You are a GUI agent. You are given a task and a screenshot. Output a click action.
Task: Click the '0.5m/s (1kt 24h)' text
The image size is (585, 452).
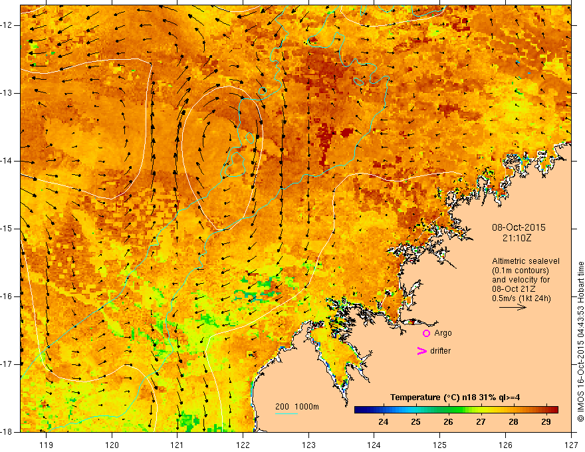(x=521, y=298)
